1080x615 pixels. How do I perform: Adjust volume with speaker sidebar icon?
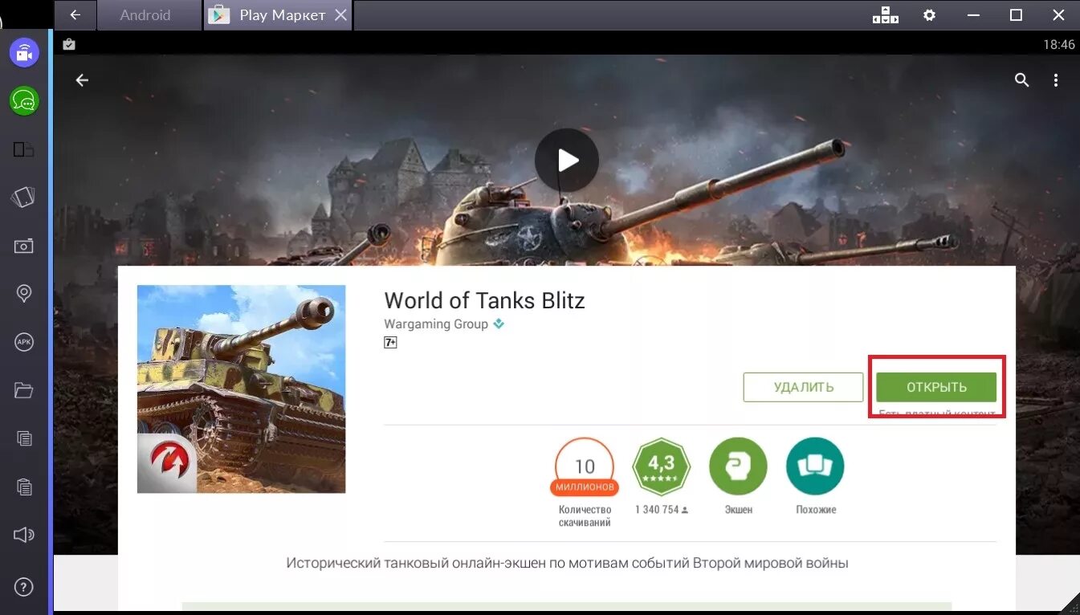[24, 535]
